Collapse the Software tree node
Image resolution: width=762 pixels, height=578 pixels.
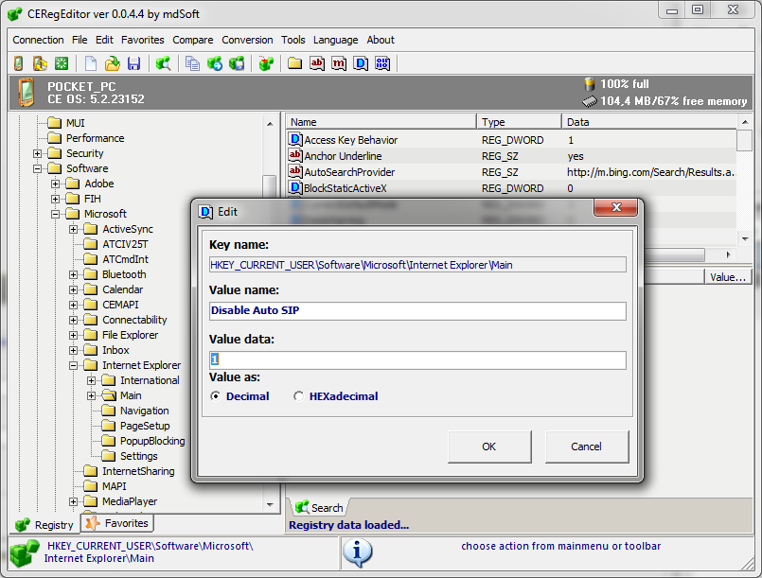coord(38,168)
